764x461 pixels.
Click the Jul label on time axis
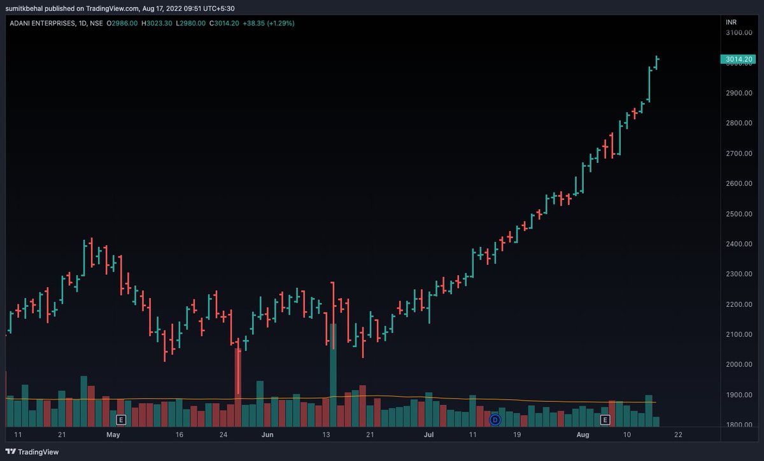[429, 435]
